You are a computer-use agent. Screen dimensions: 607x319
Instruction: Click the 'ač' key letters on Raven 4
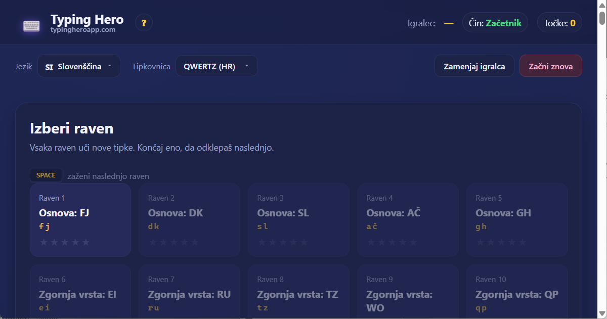click(372, 226)
